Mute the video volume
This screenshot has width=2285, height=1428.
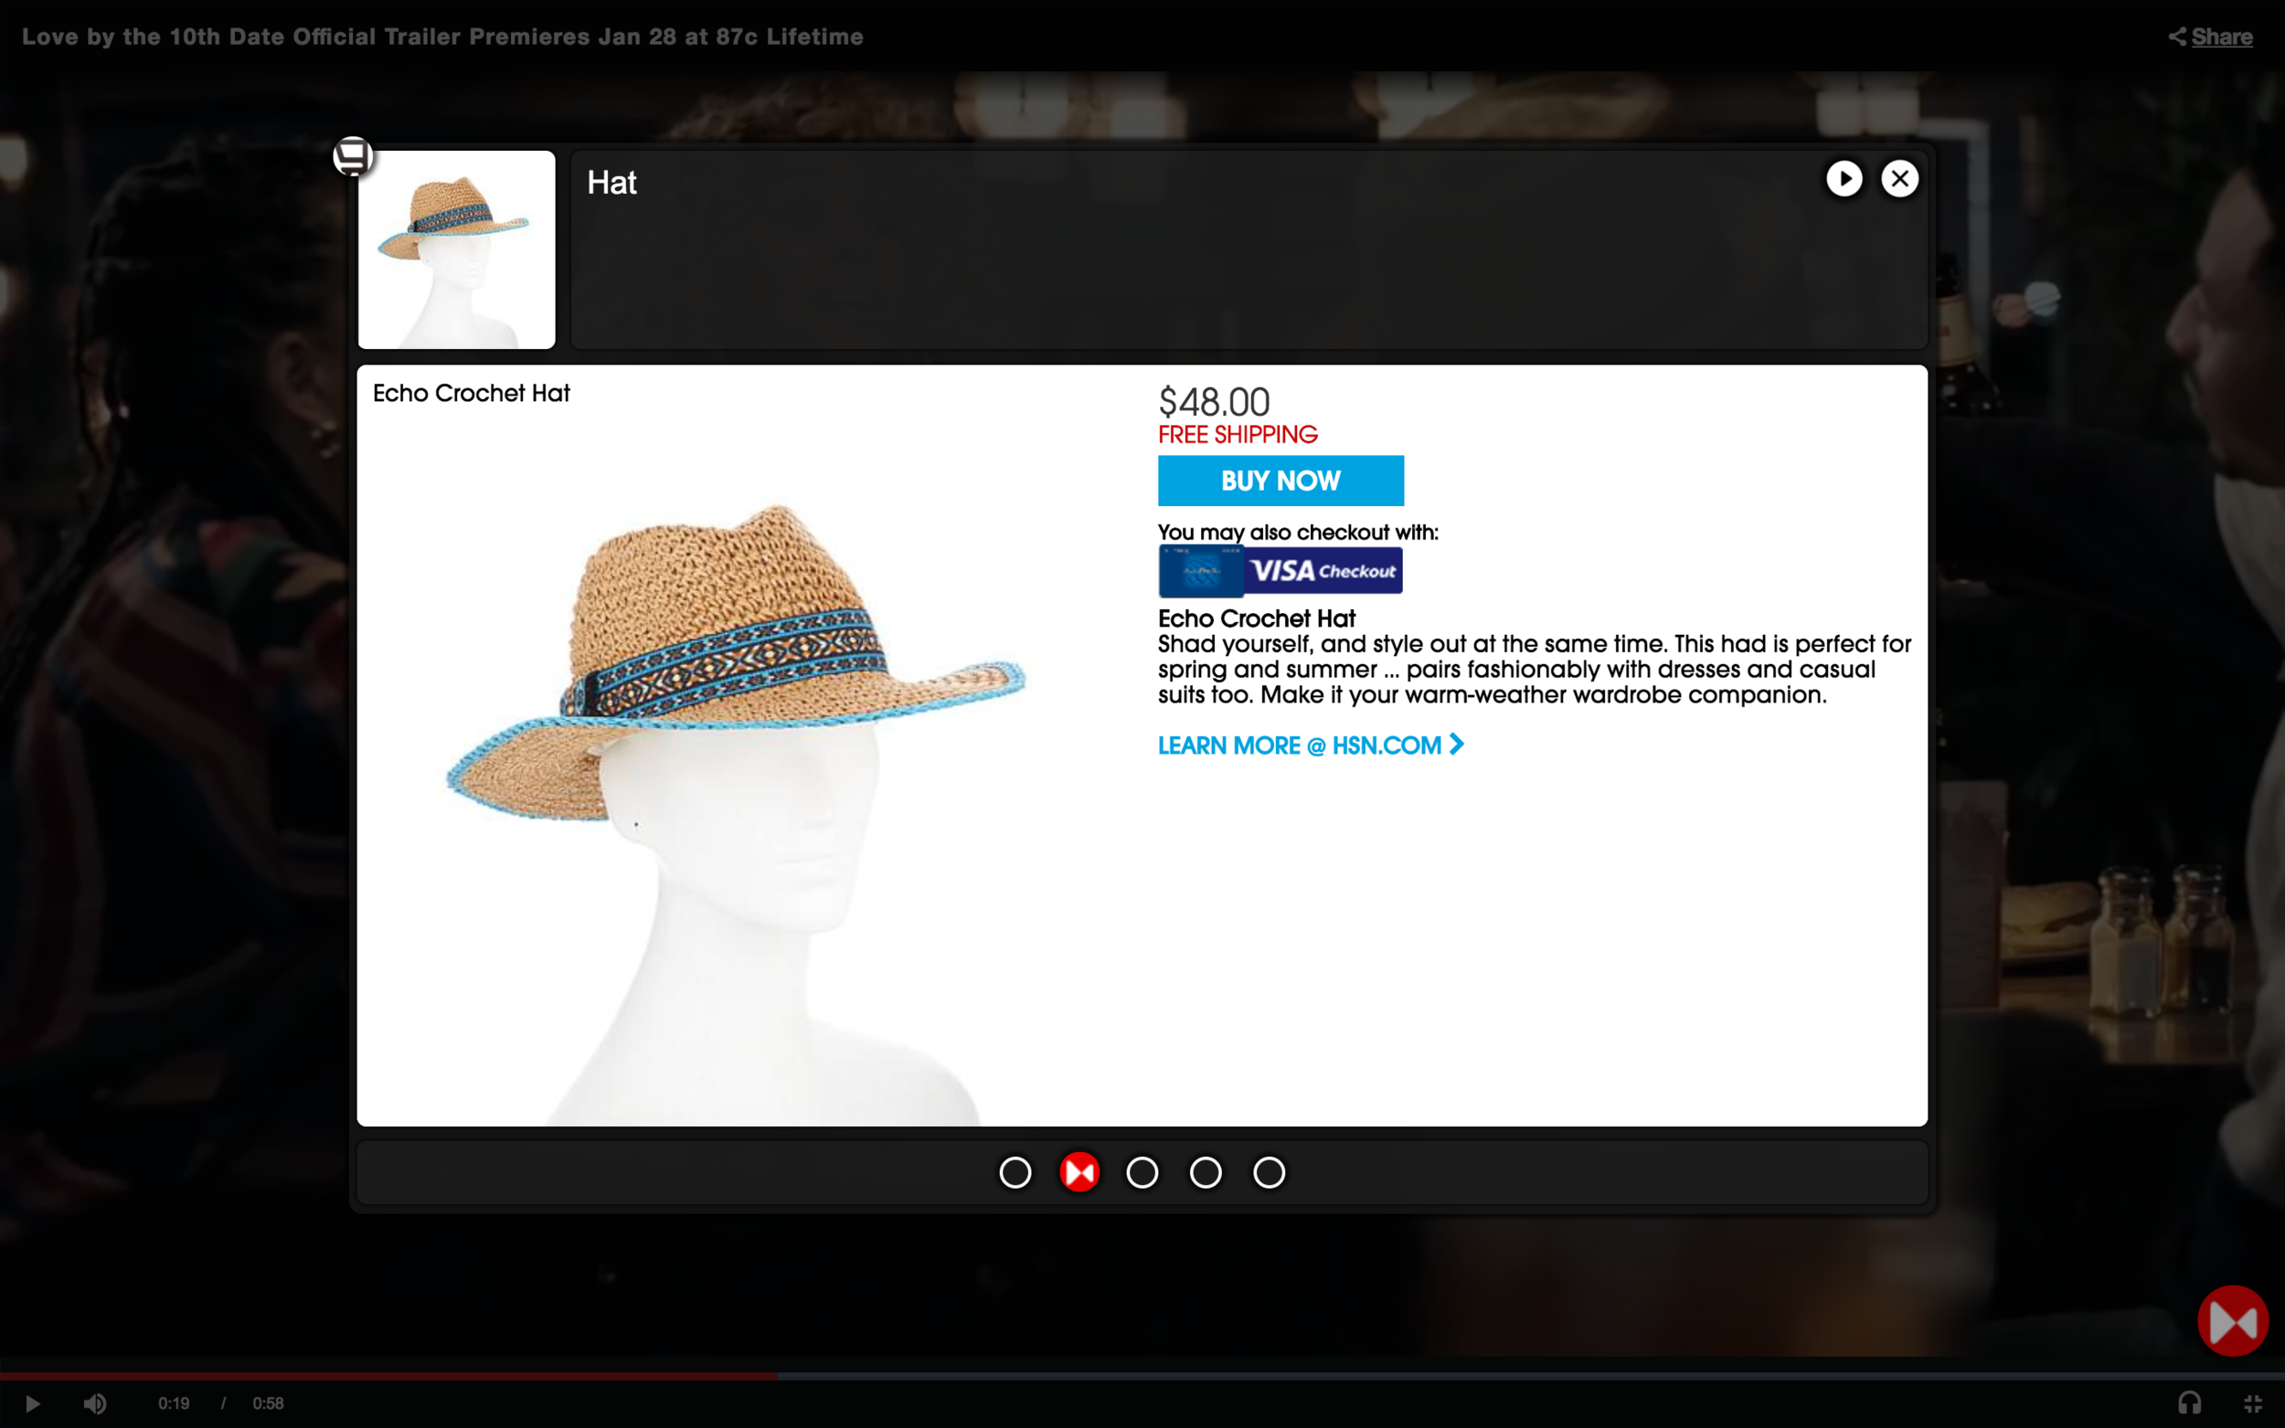94,1403
